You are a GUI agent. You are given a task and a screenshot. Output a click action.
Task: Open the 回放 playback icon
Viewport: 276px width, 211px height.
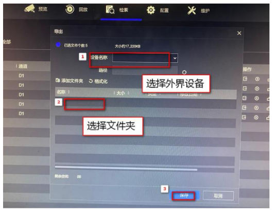[x=70, y=9]
